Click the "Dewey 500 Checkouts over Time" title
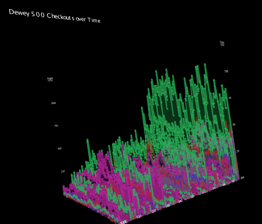The image size is (262, 224). [x=55, y=16]
